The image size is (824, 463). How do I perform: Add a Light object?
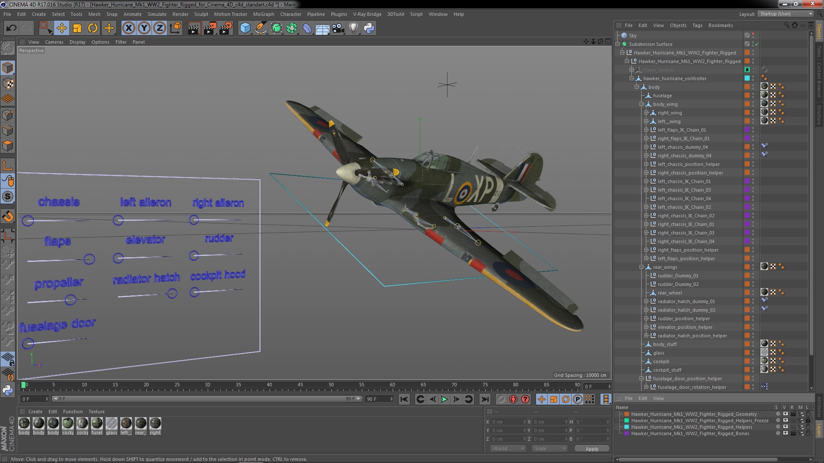(x=354, y=28)
